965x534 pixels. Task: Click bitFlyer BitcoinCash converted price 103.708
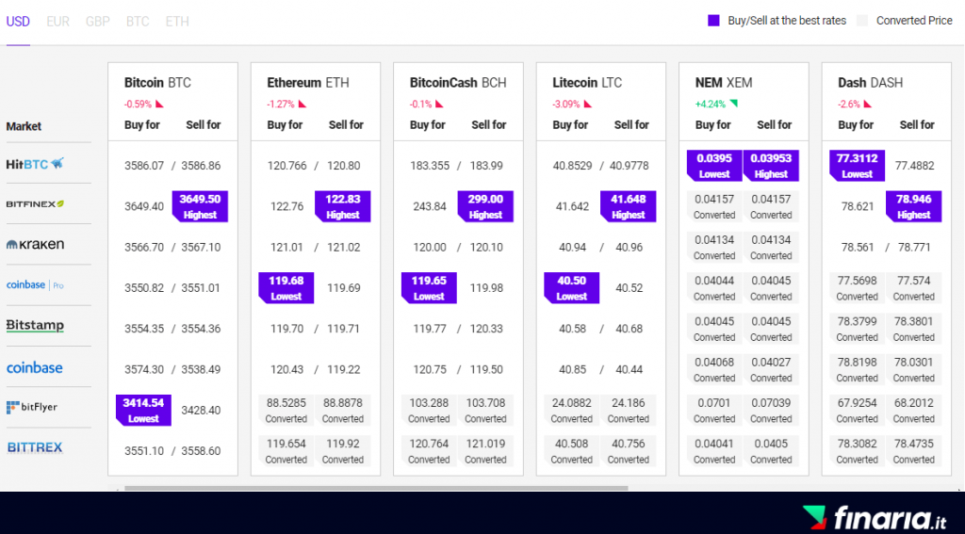[485, 410]
